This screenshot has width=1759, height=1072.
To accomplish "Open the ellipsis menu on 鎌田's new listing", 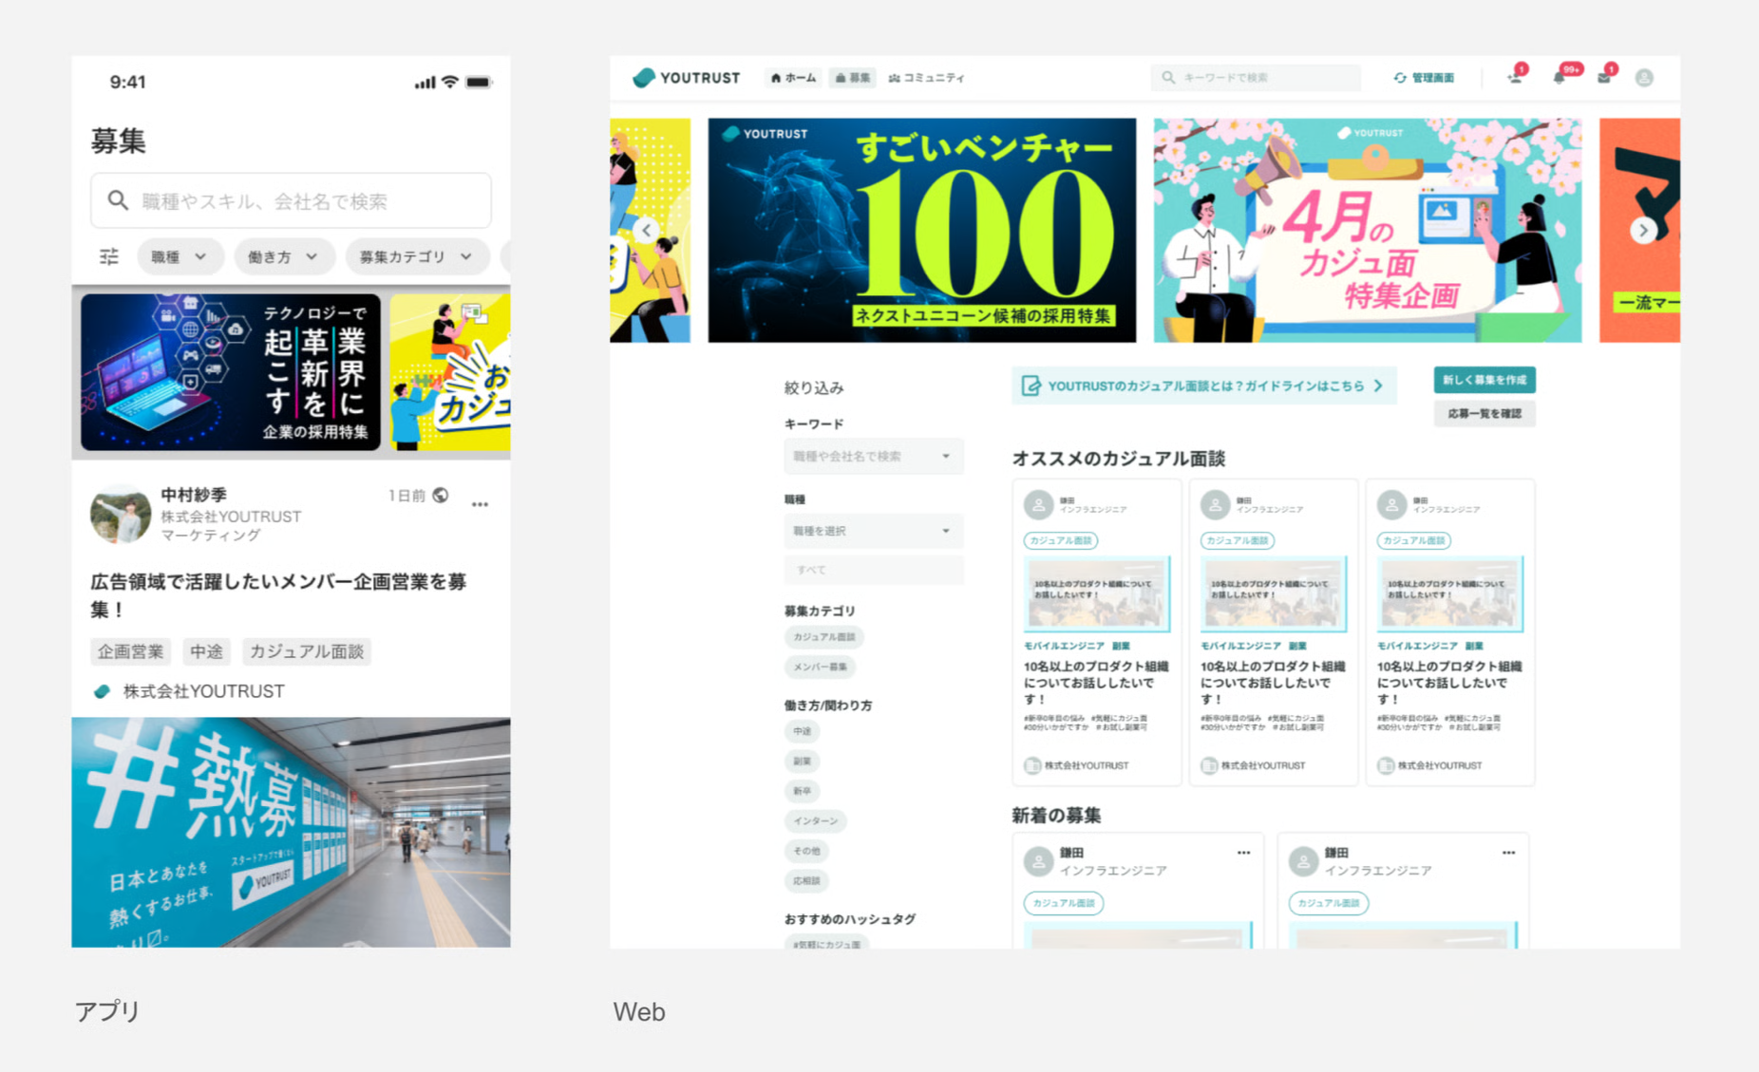I will [x=1244, y=853].
